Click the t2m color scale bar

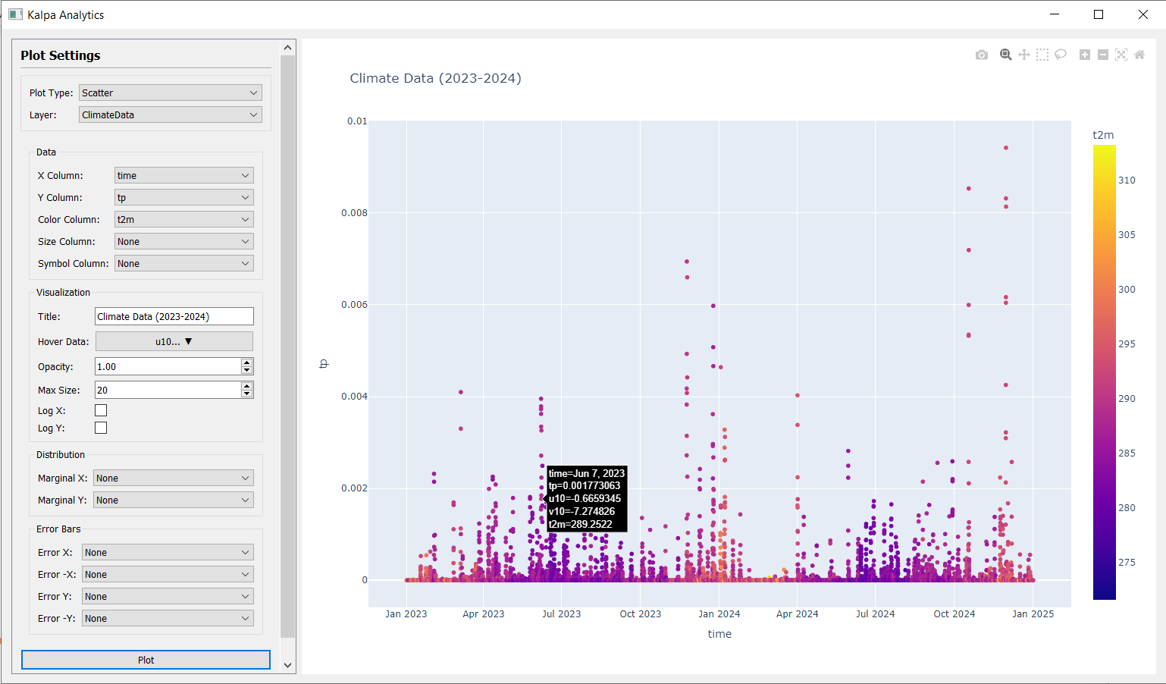pos(1104,372)
